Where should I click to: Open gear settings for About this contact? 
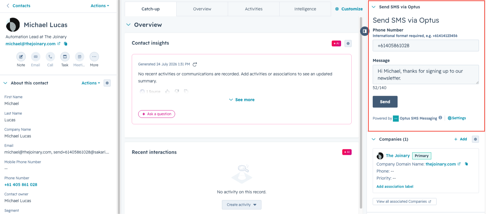[107, 83]
